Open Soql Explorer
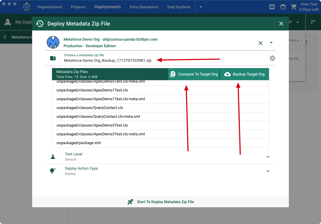321x224 pixels. 179,7
